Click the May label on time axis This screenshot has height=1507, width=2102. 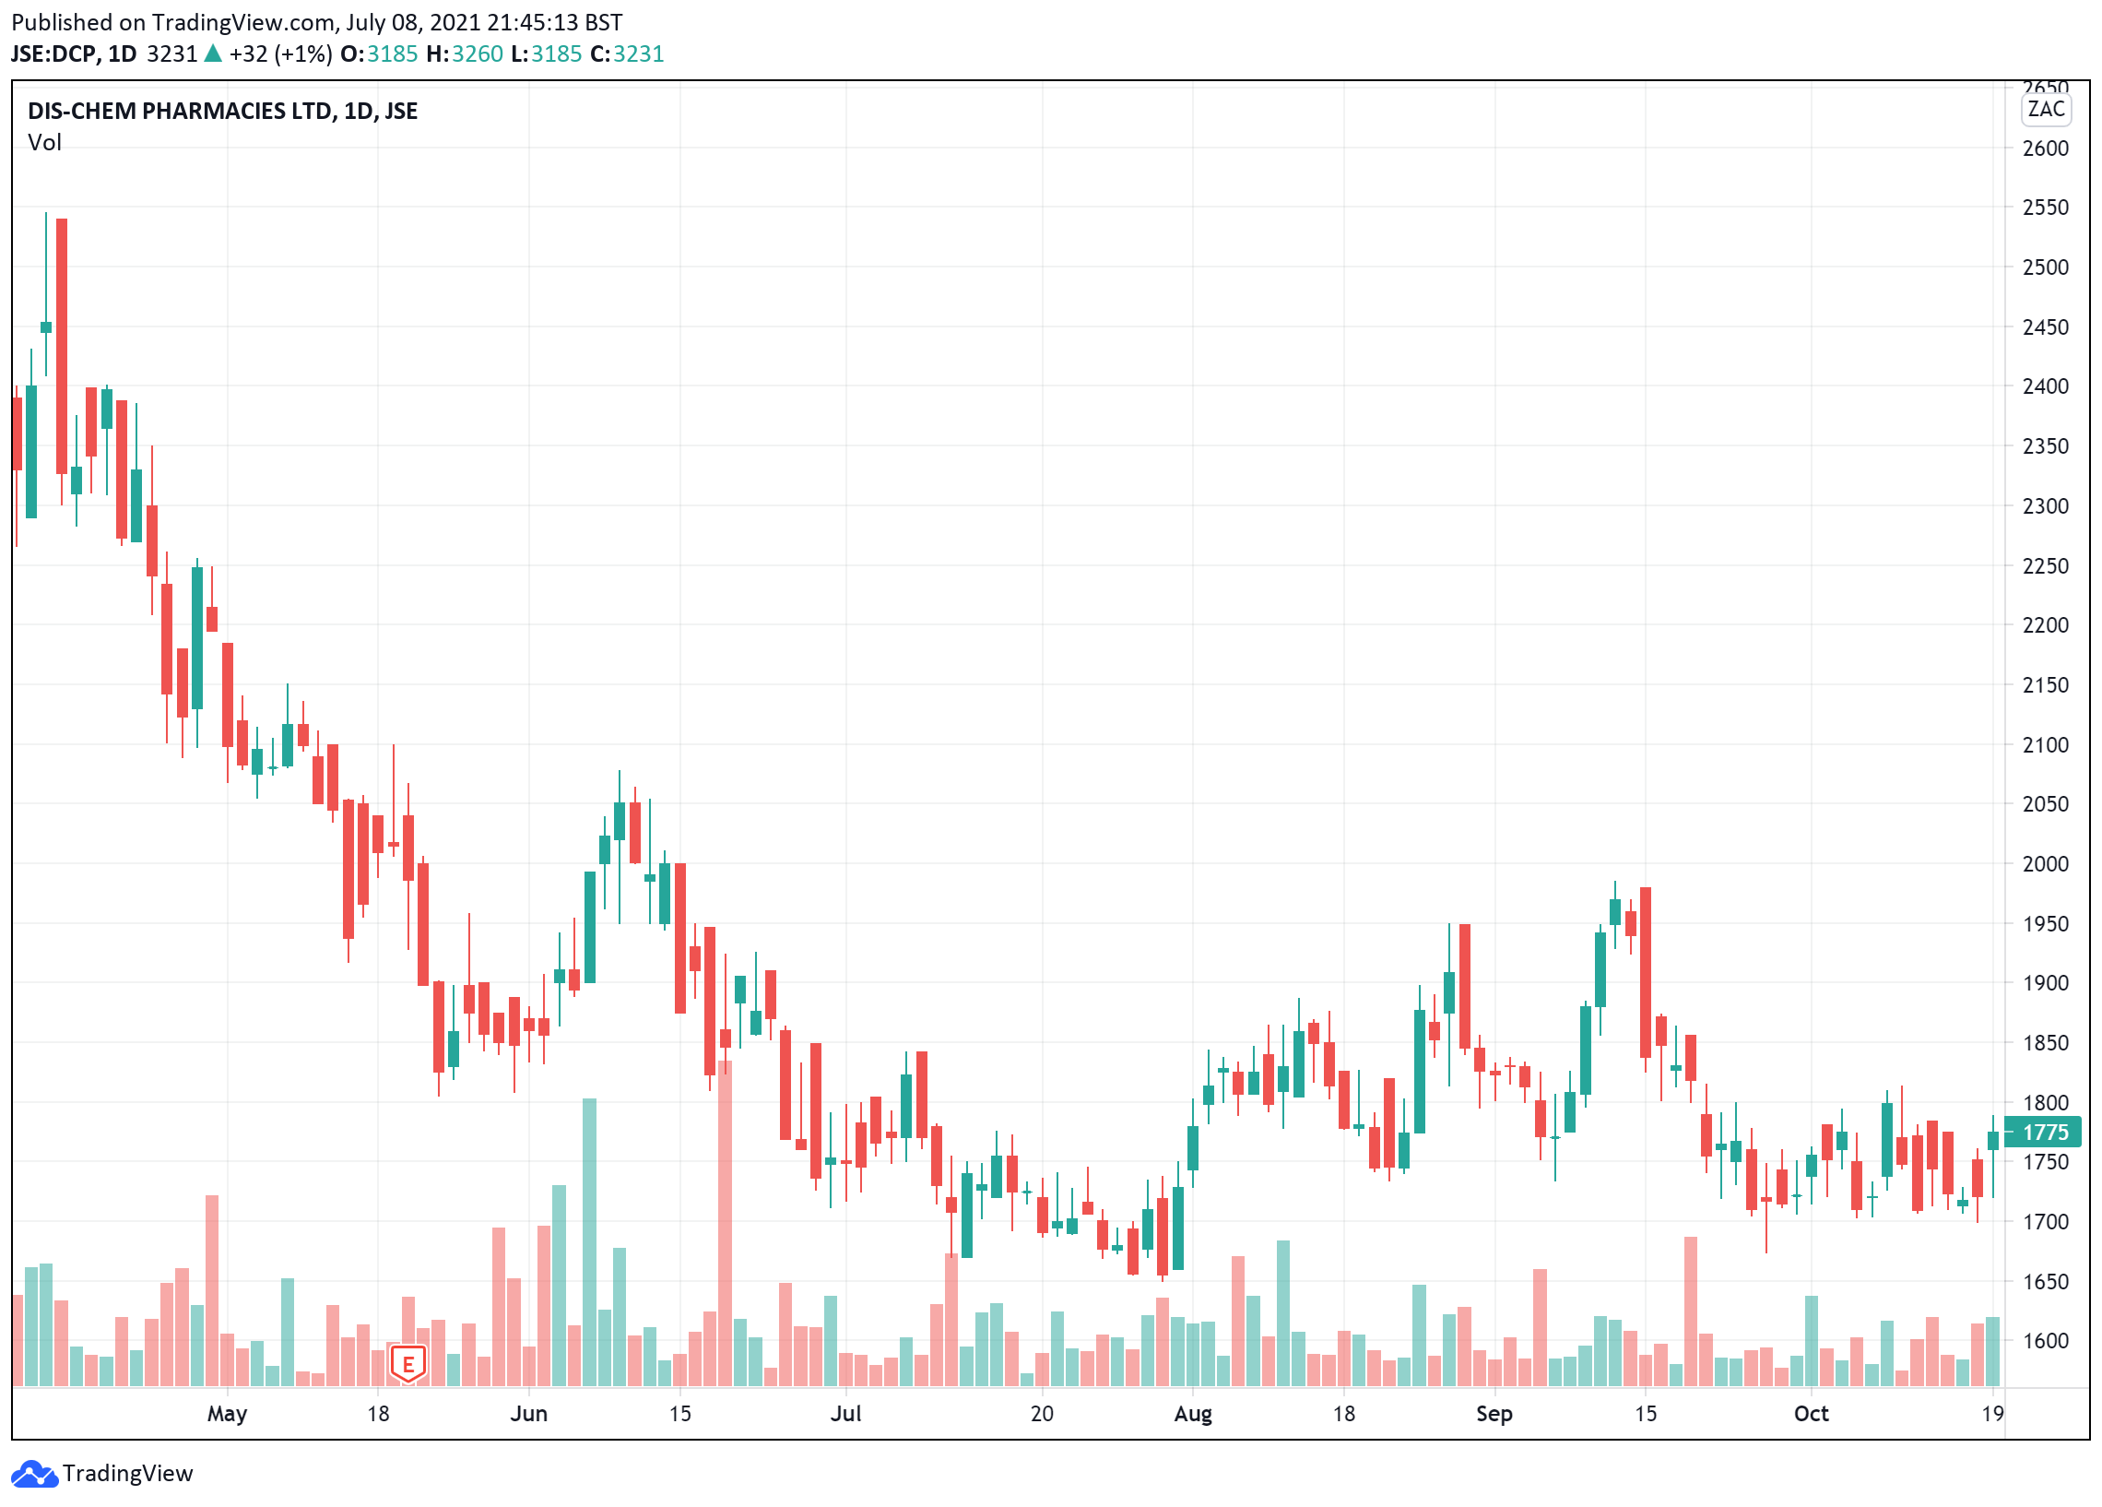tap(227, 1413)
